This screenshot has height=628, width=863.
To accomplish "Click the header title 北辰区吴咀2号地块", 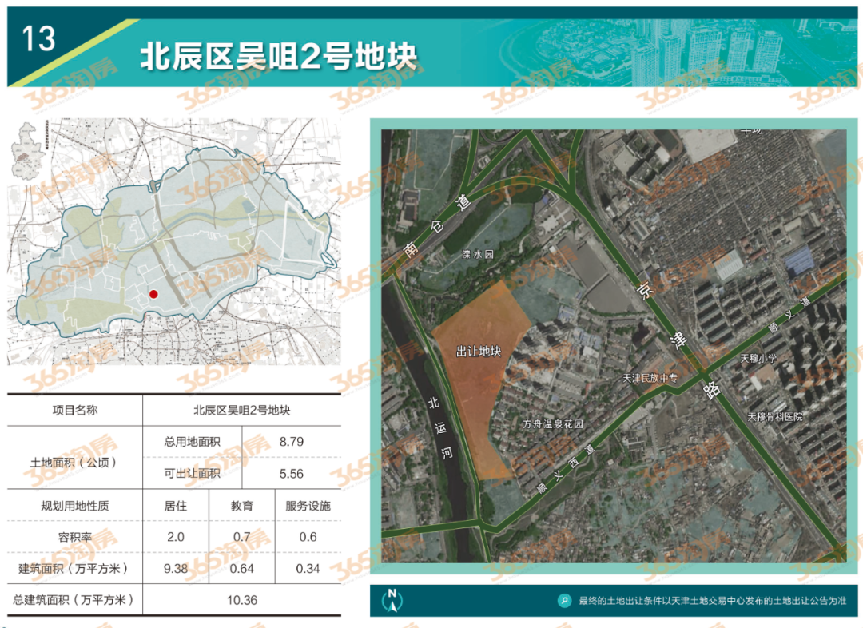I will [279, 57].
